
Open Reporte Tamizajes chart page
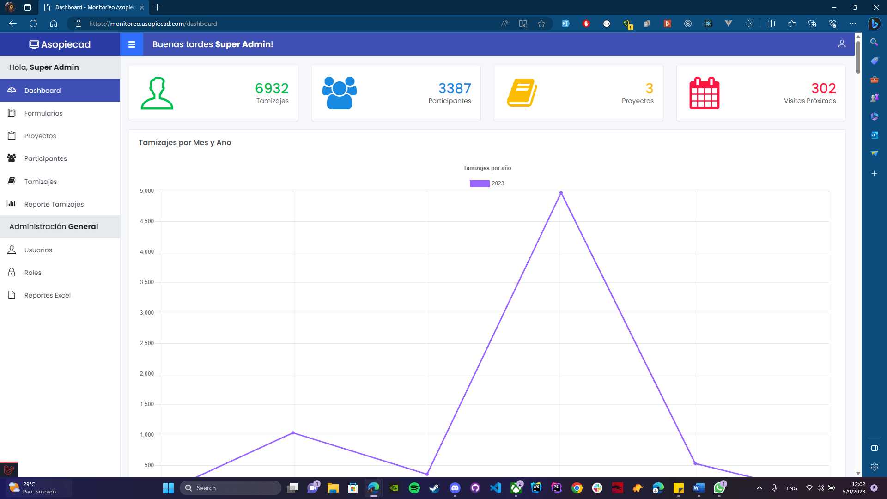[54, 204]
